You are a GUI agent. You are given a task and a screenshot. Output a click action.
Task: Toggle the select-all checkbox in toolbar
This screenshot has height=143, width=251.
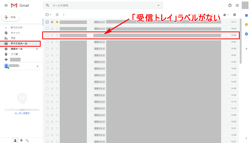(47, 15)
